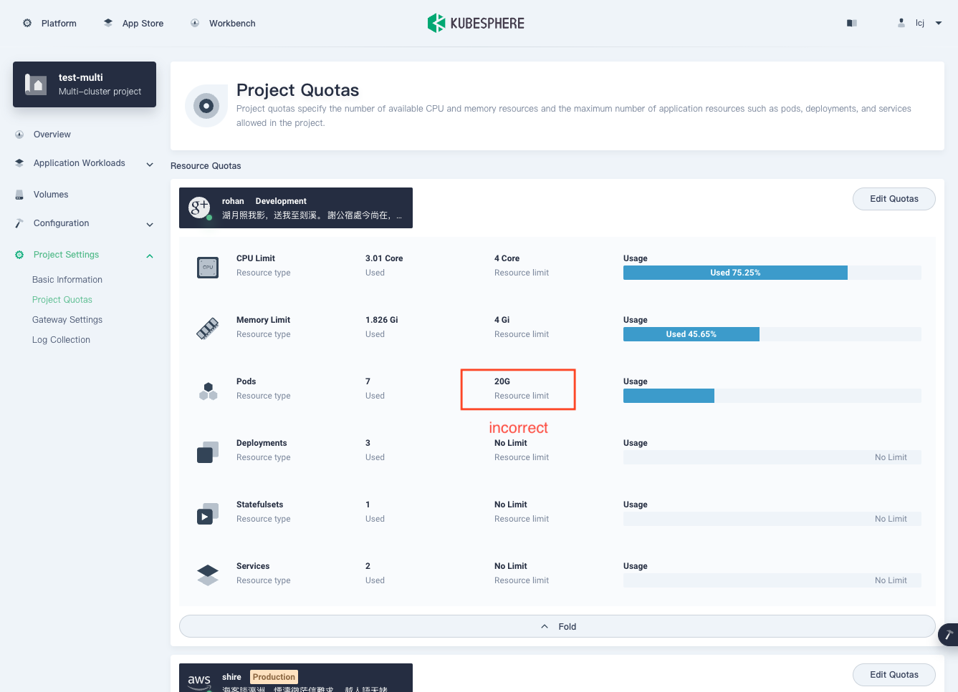Select the Pods hexagon icon

click(208, 390)
